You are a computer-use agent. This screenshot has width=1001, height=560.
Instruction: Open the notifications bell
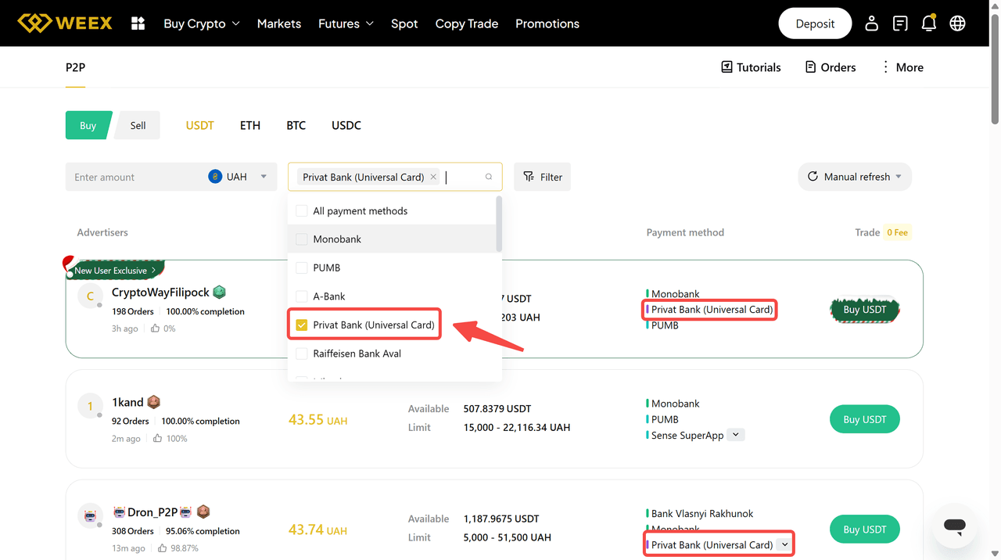[x=928, y=23]
